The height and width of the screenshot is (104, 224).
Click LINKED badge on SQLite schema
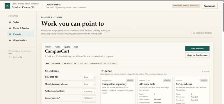(204, 80)
